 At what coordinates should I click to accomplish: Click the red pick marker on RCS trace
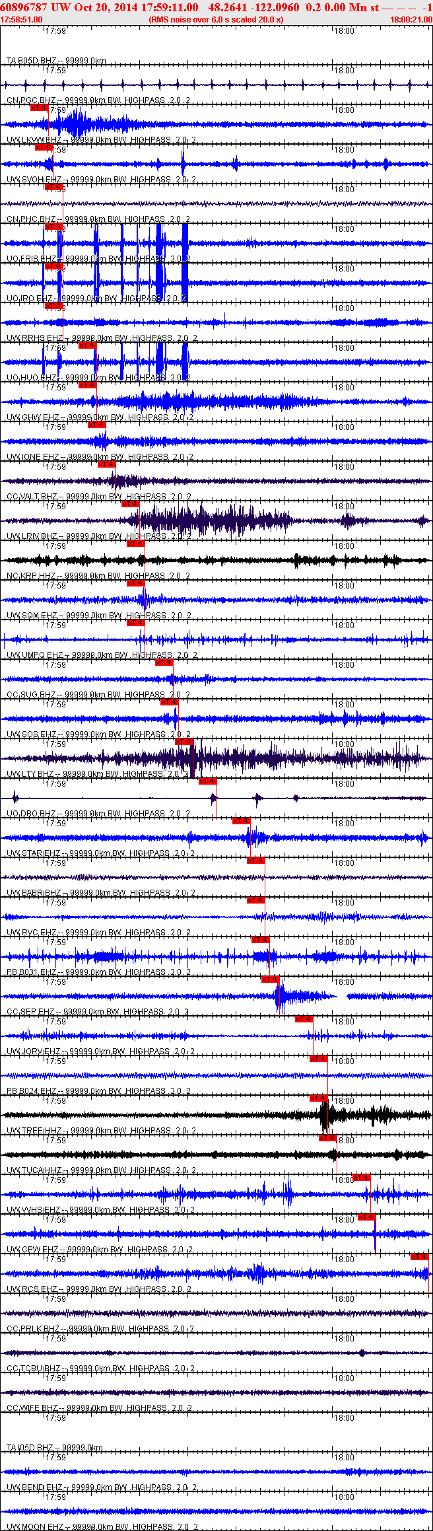coord(420,1257)
